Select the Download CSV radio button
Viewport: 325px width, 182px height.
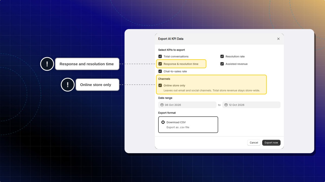(x=163, y=122)
